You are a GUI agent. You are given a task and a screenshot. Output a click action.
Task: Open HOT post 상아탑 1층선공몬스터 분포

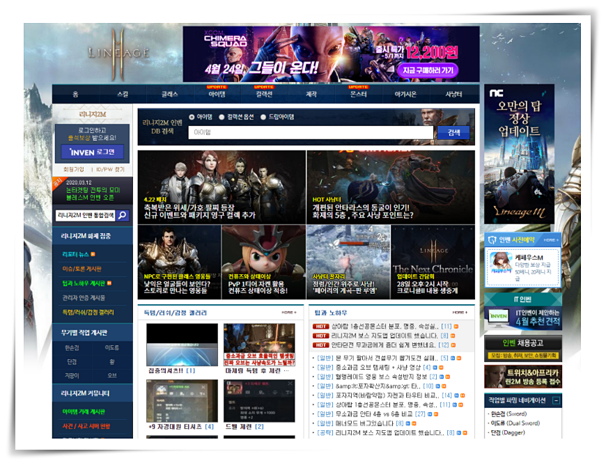pos(385,326)
